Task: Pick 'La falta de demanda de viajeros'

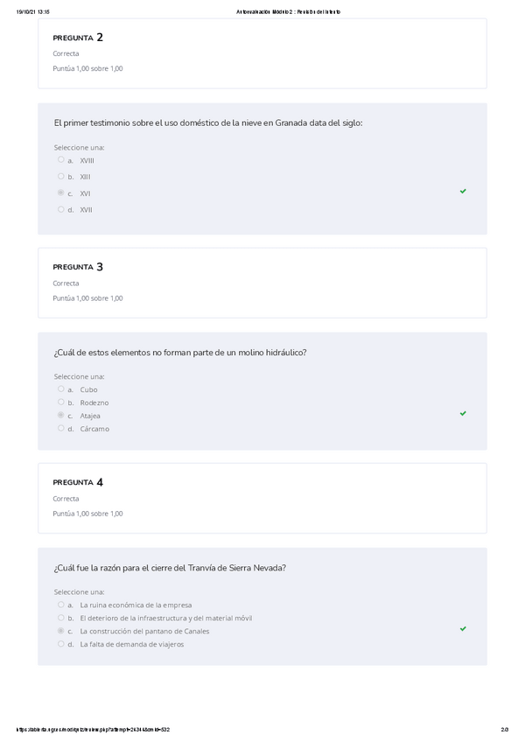Action: click(61, 644)
